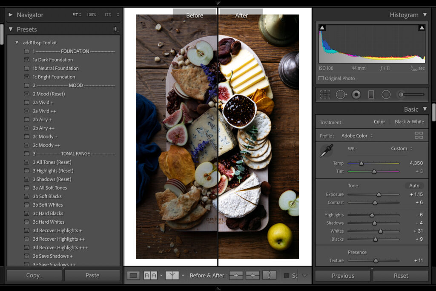The height and width of the screenshot is (291, 436).
Task: Toggle highlight clipping indicator in Histogram
Action: (x=422, y=27)
